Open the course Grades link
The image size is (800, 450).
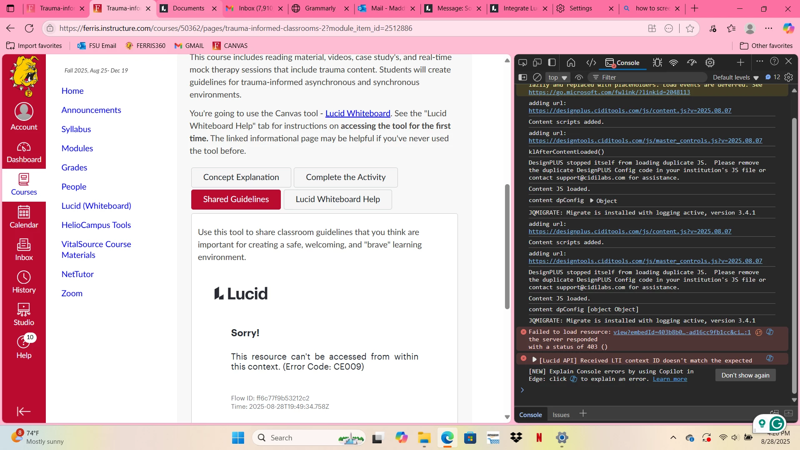click(x=74, y=167)
